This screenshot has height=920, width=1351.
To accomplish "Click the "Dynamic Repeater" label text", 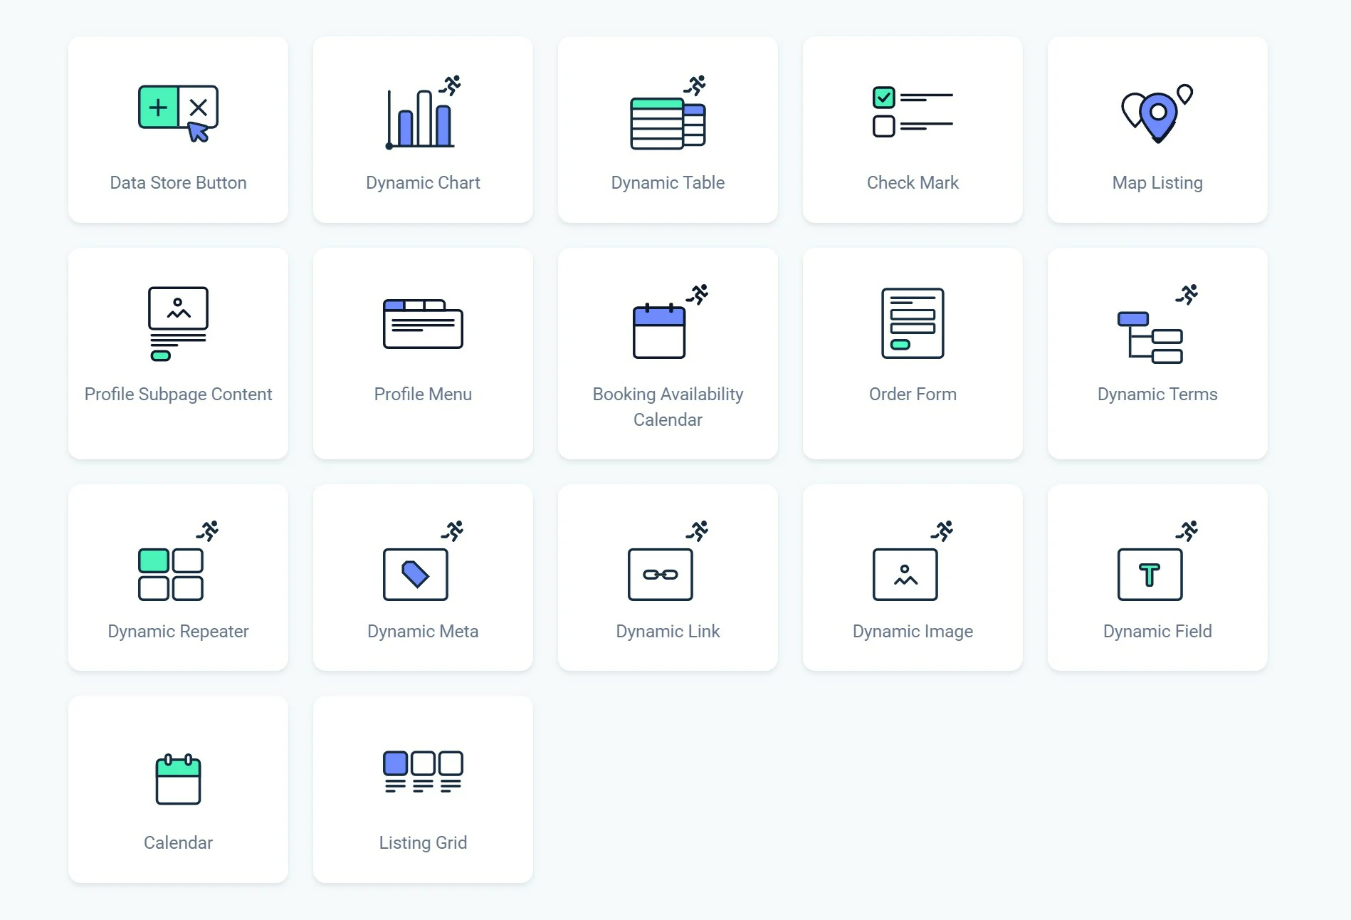I will click(x=178, y=632).
